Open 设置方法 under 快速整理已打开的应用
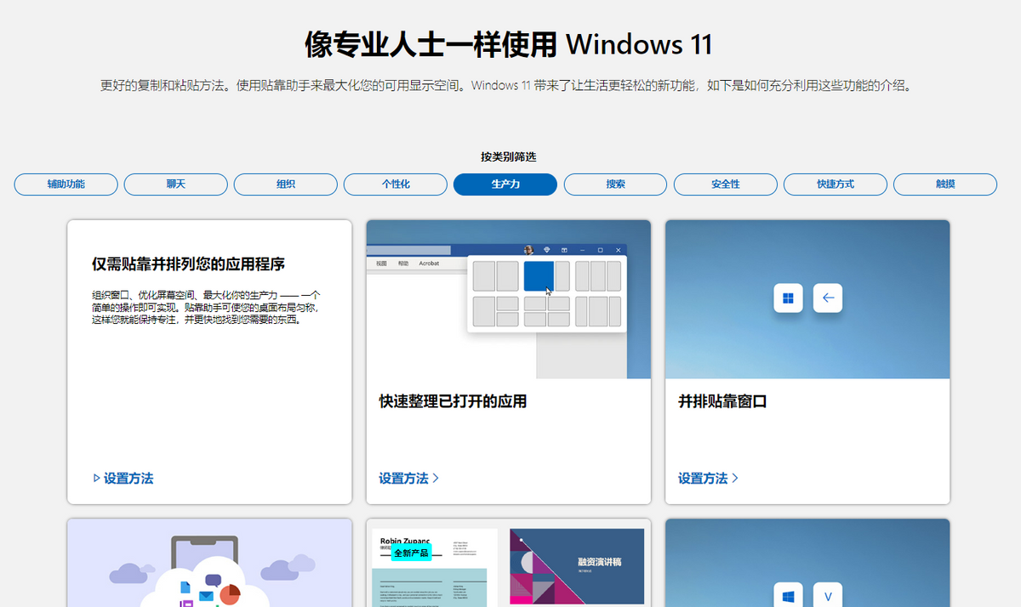 (x=409, y=479)
